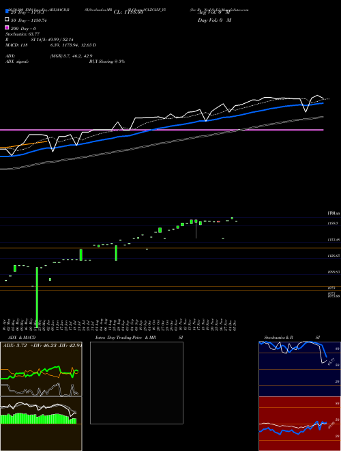This screenshot has width=341, height=451.
Task: Click the 'SI 14/3: 49.99 / 52.14' value
Action: click(52, 40)
